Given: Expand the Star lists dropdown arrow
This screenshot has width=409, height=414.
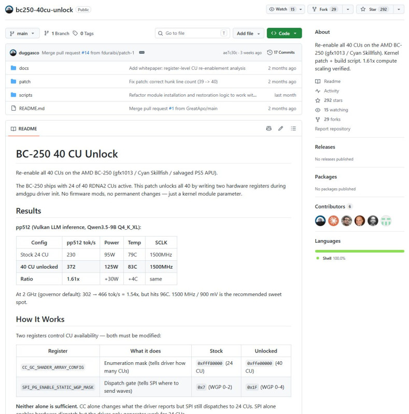Looking at the screenshot, I should (399, 9).
